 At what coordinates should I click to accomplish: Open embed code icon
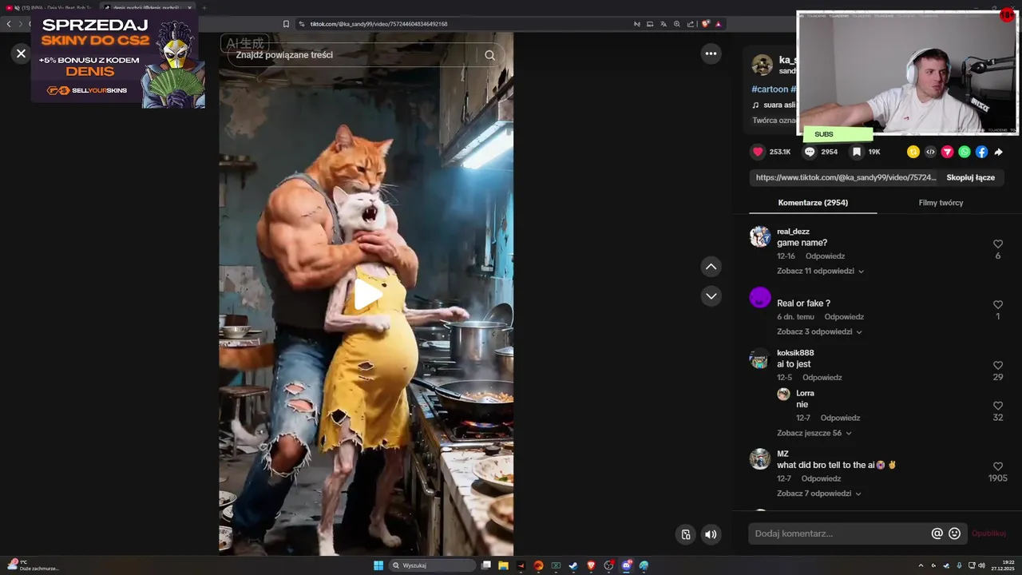930,152
